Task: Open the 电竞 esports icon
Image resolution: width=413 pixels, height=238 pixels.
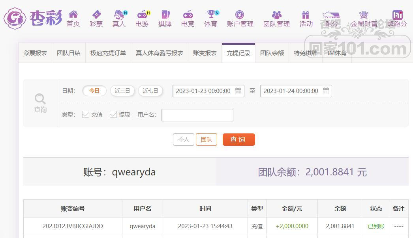Action: click(188, 14)
